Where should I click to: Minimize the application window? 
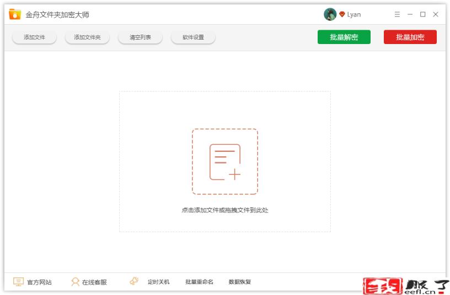click(x=410, y=14)
